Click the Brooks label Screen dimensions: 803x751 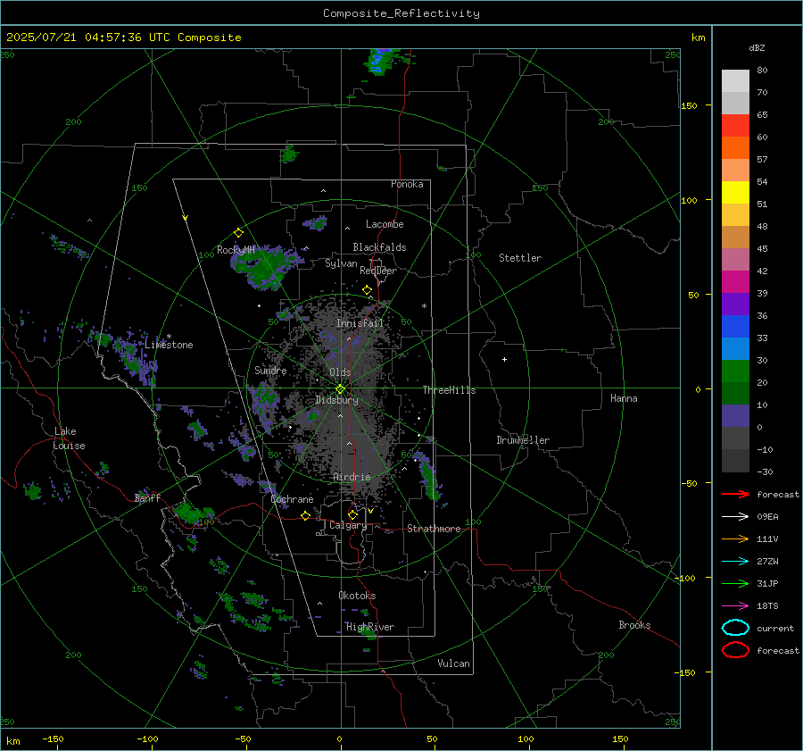click(634, 625)
